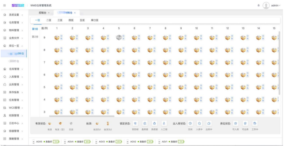Select the storage box at layer 6, column 10
The height and width of the screenshot is (146, 284).
coord(196,75)
